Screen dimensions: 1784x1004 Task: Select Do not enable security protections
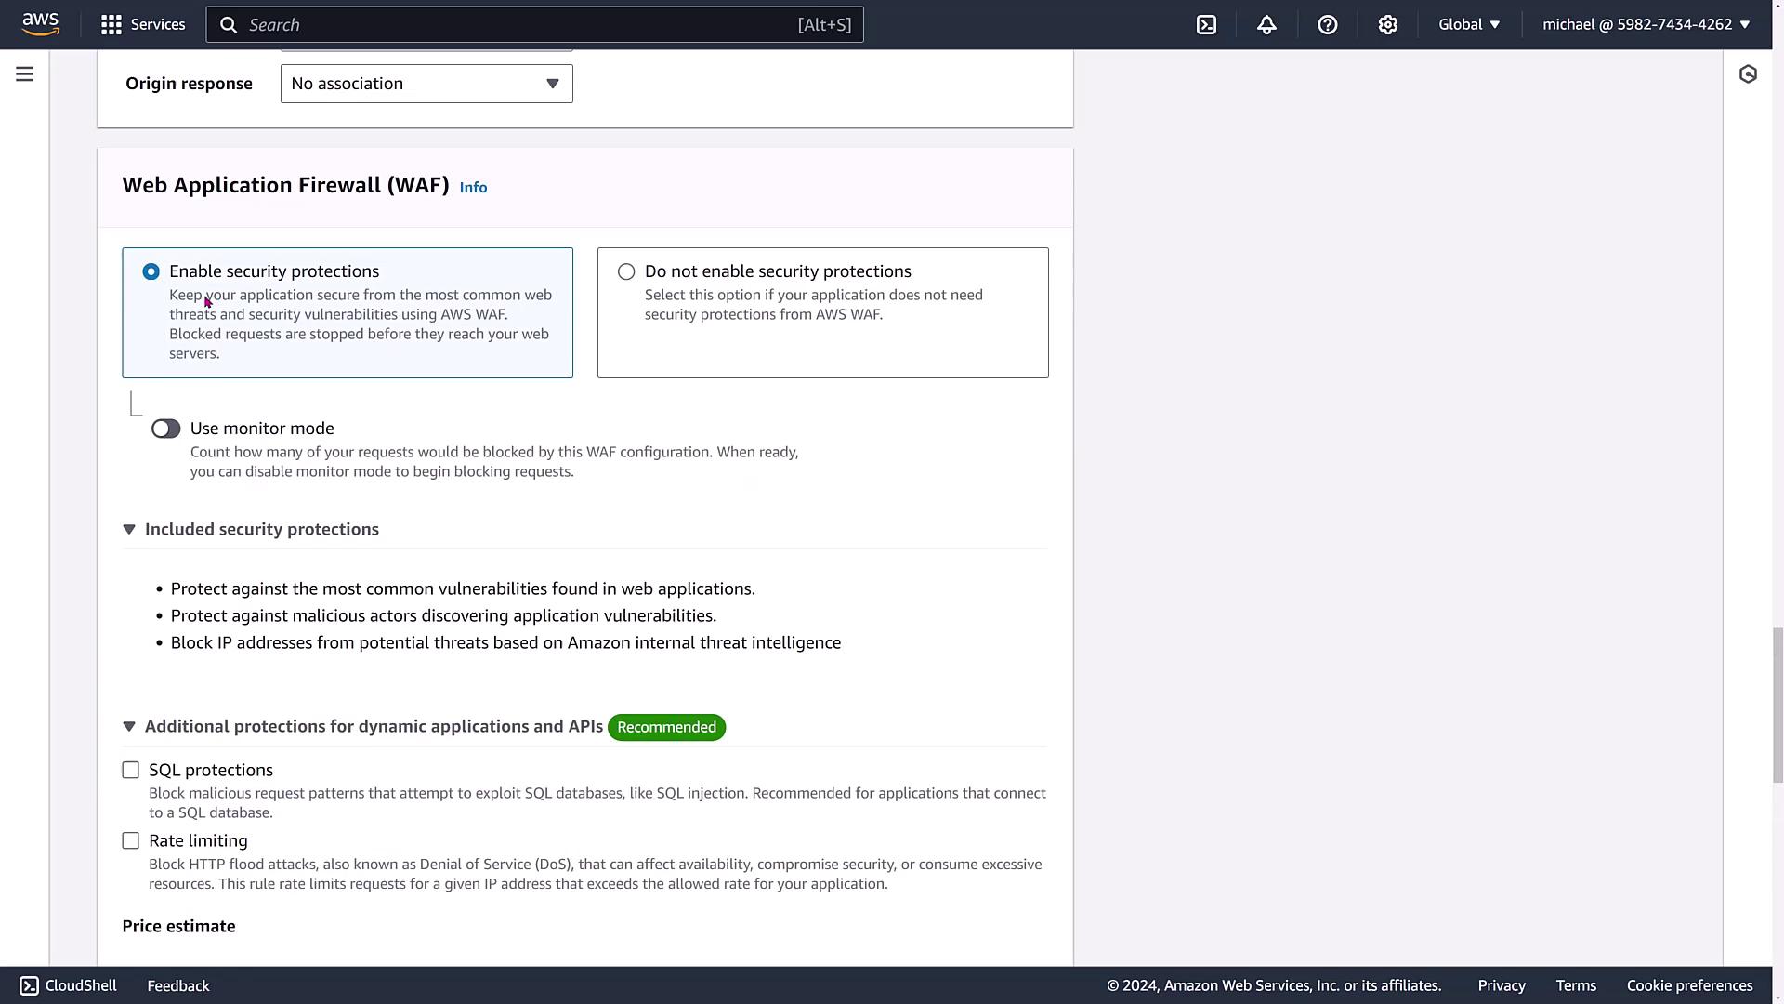(x=626, y=271)
